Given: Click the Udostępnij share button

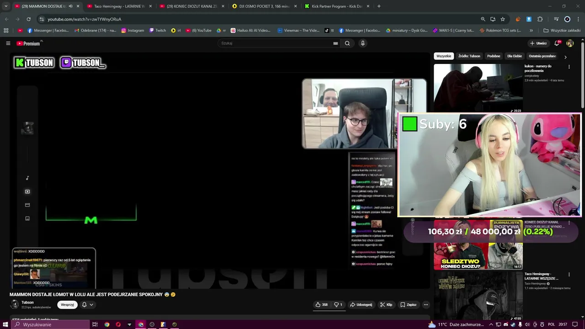Looking at the screenshot, I should point(361,305).
